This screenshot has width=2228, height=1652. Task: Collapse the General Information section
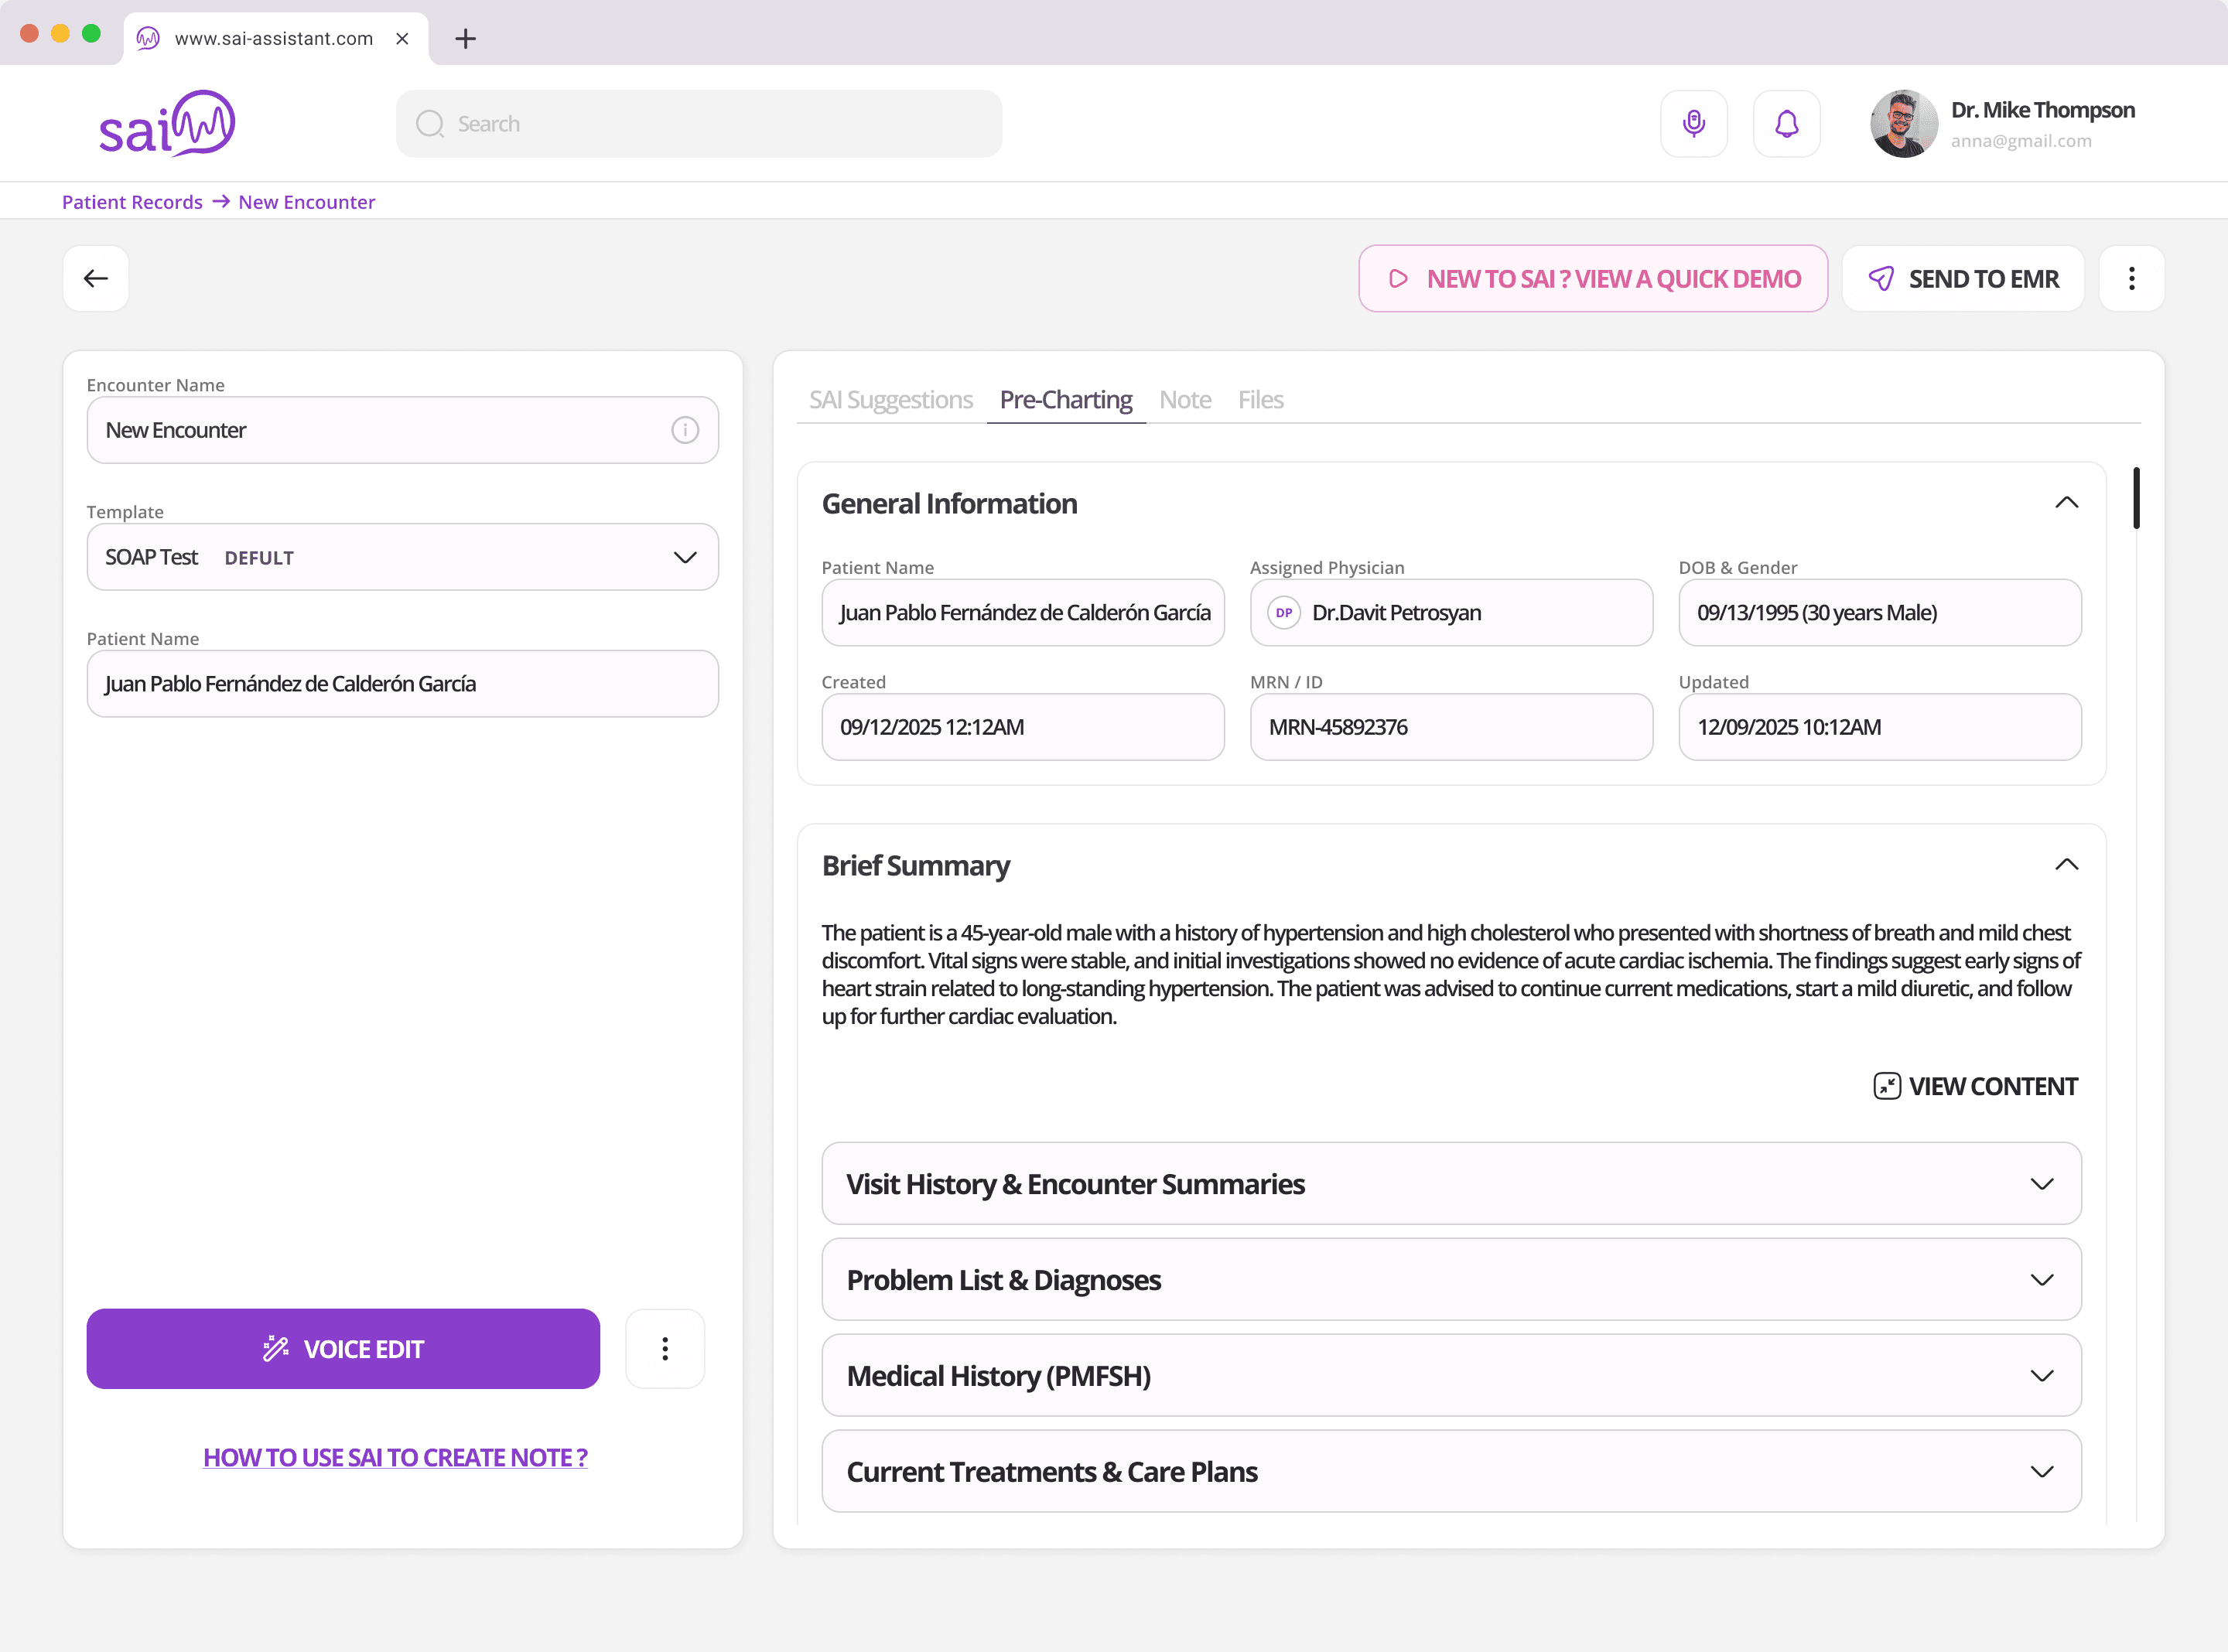click(2066, 503)
